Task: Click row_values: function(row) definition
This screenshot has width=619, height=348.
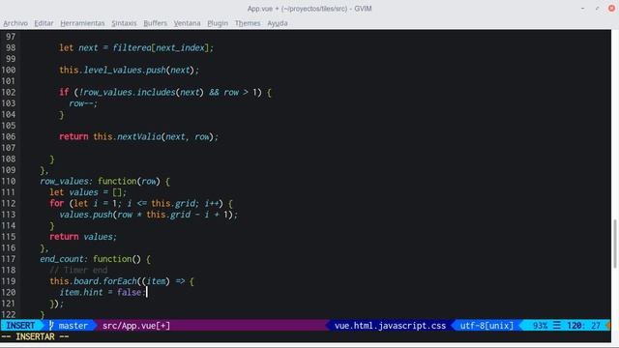Action: [104, 181]
